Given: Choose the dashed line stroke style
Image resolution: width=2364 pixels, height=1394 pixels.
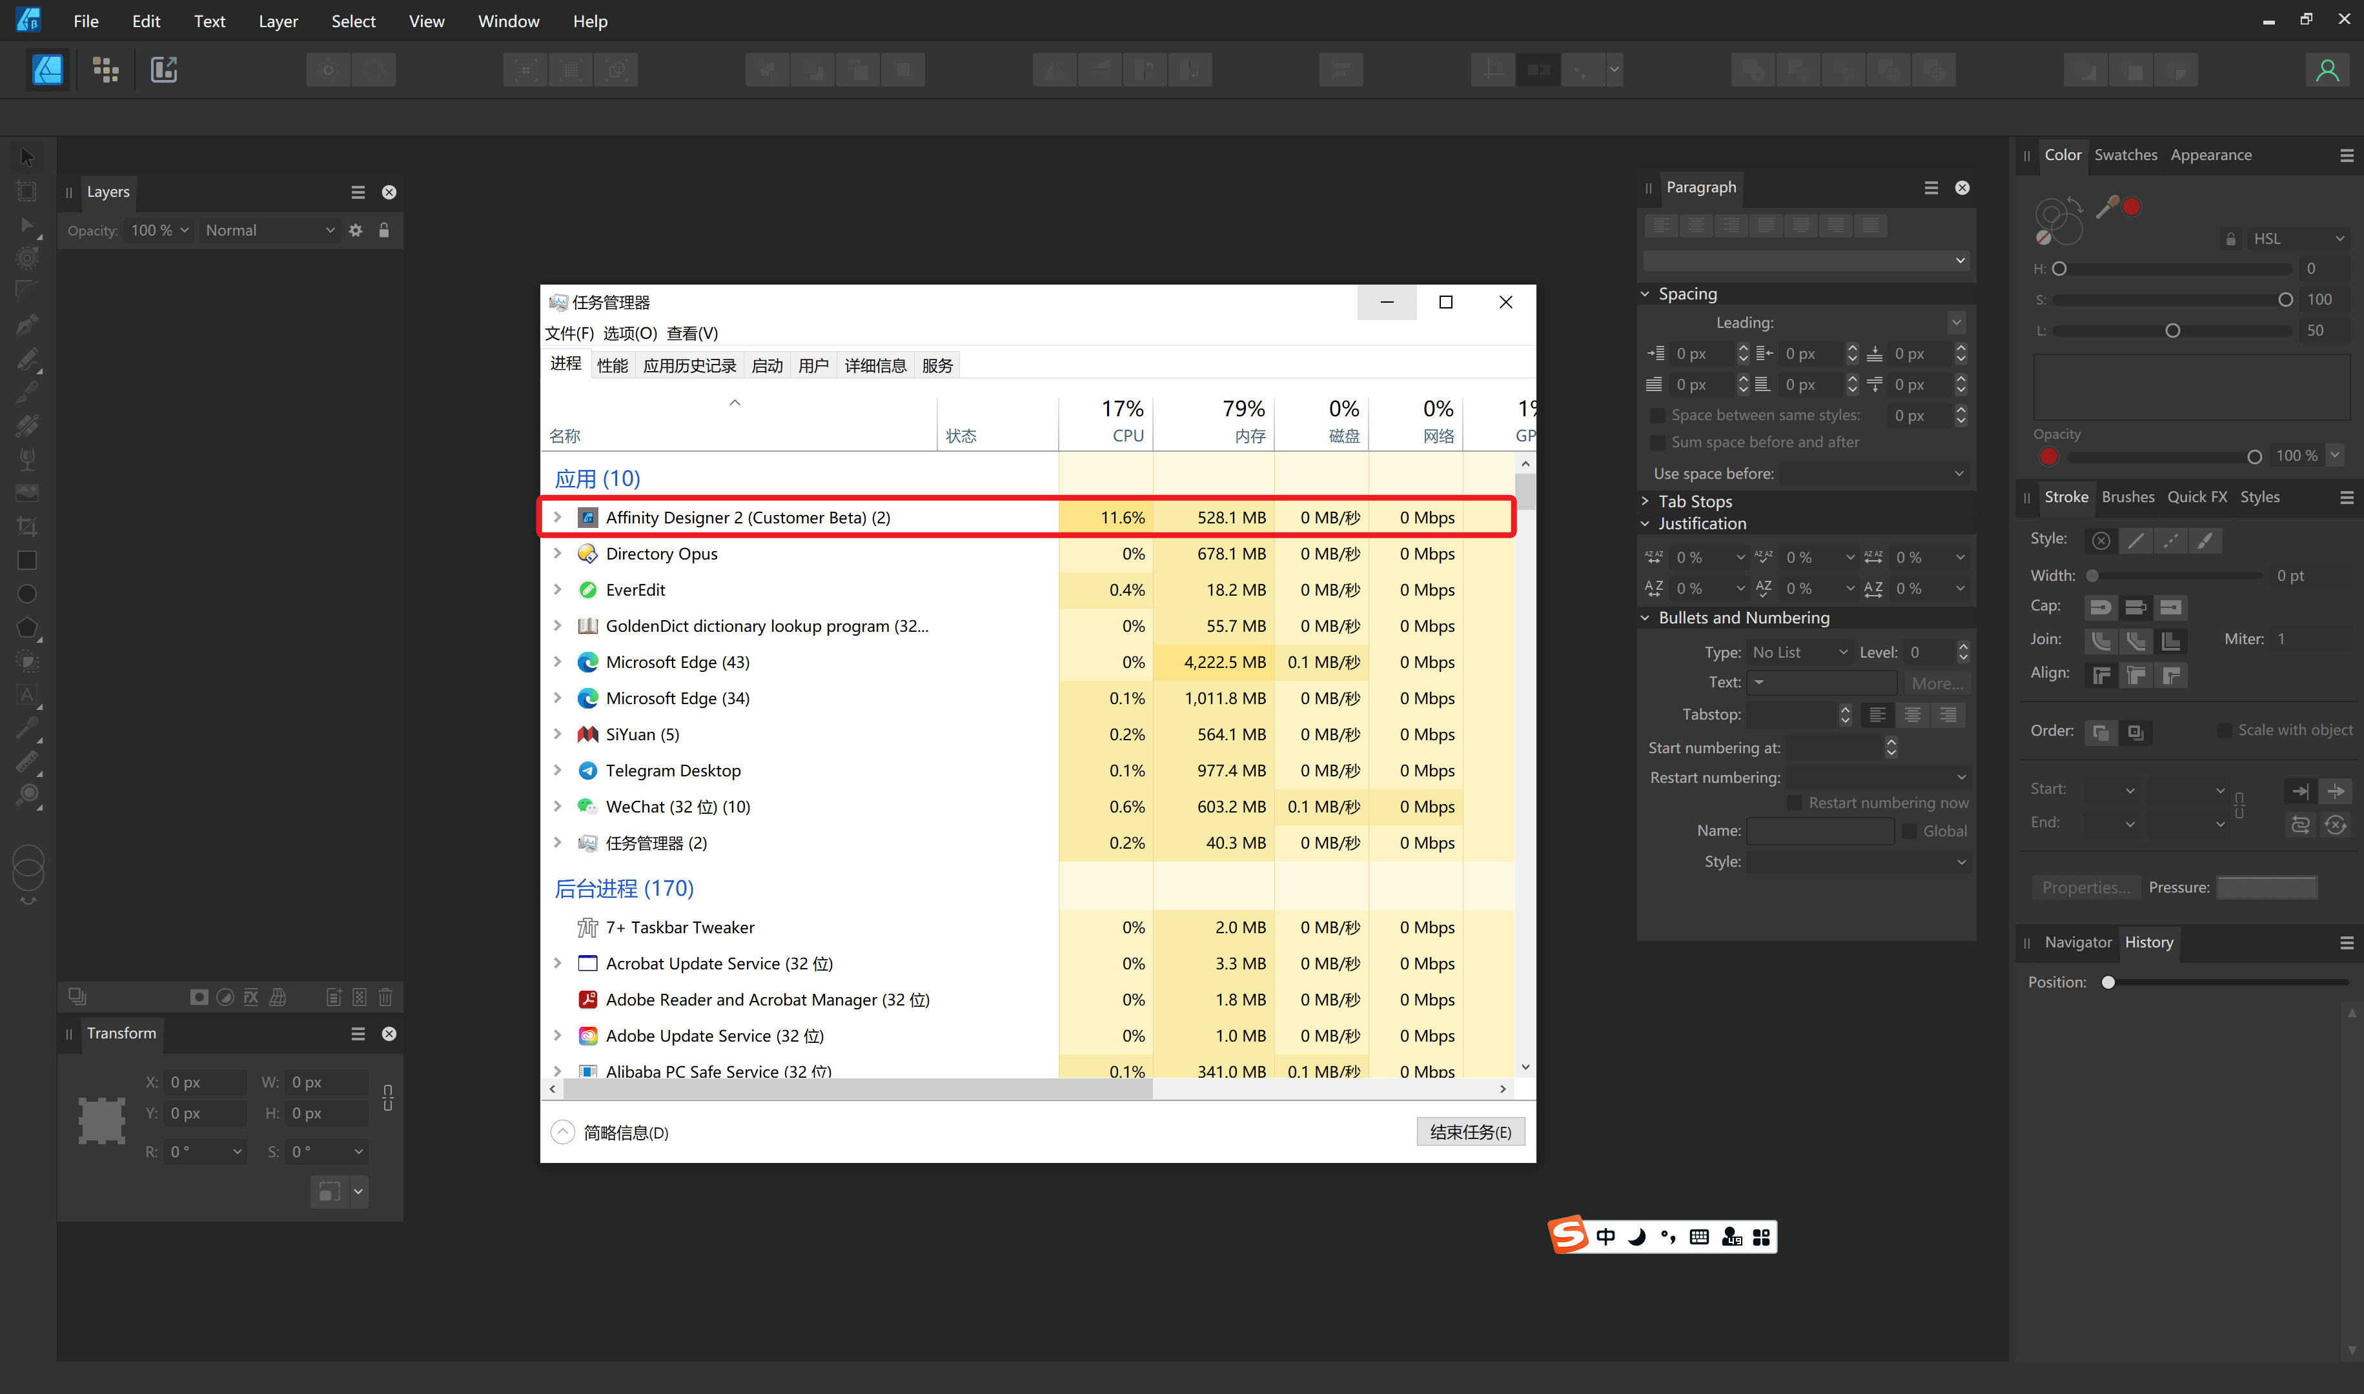Looking at the screenshot, I should pyautogui.click(x=2170, y=540).
